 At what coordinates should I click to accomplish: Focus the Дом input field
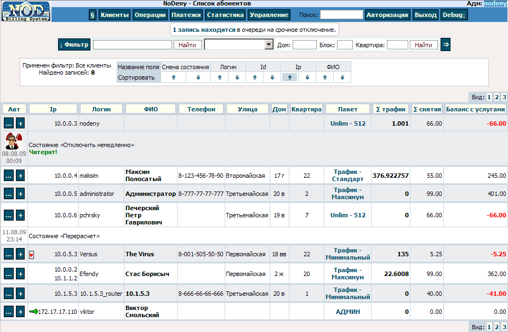pos(305,45)
